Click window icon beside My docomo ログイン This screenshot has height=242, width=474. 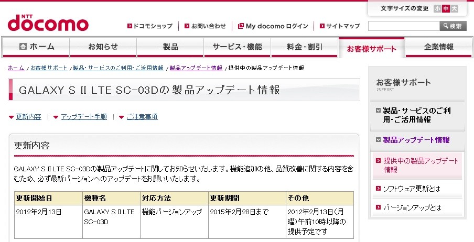(x=241, y=26)
